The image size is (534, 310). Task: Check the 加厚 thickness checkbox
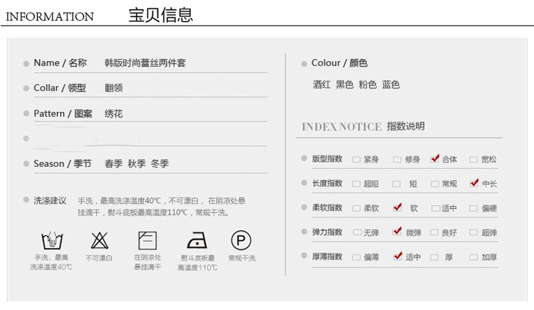[x=473, y=257]
